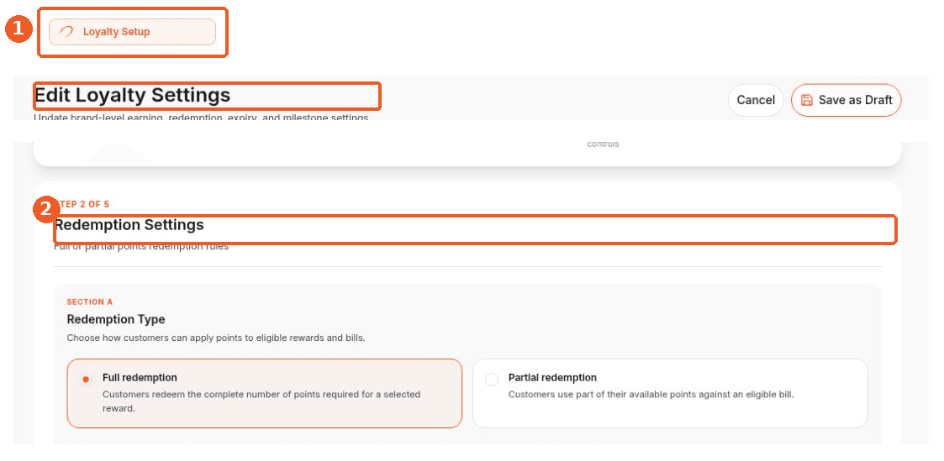Cancel editing loyalty settings
Screen dimensions: 944x461
(756, 100)
